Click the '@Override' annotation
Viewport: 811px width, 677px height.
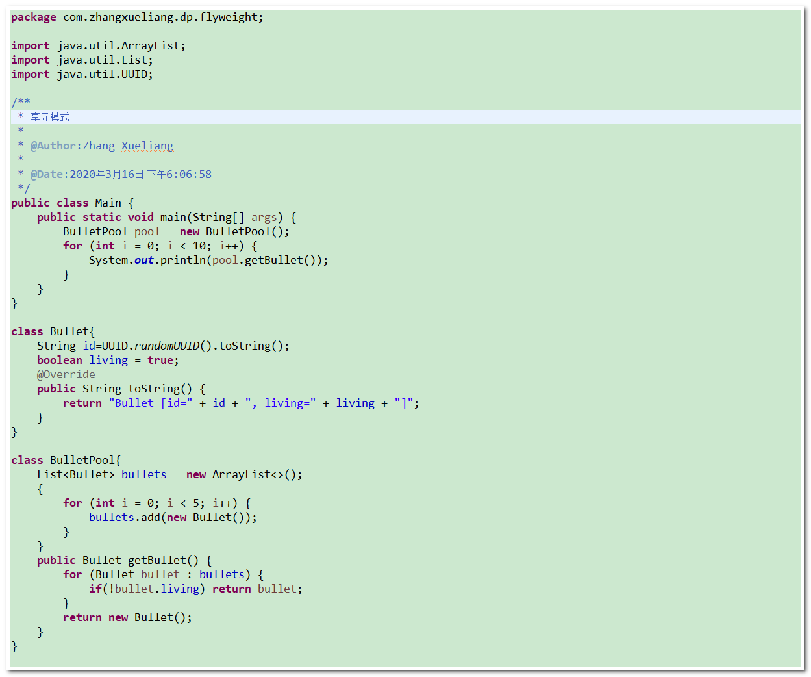tap(66, 375)
